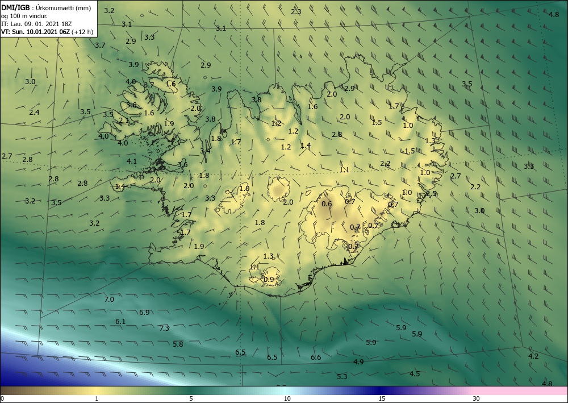
Task: Click the 4.2 value on the map
Action: click(x=533, y=356)
